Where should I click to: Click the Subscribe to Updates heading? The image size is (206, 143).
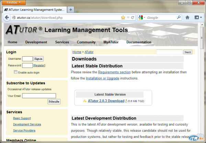26,83
